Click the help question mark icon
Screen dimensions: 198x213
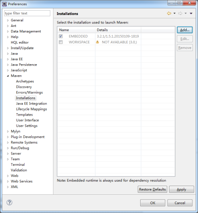tap(10, 203)
